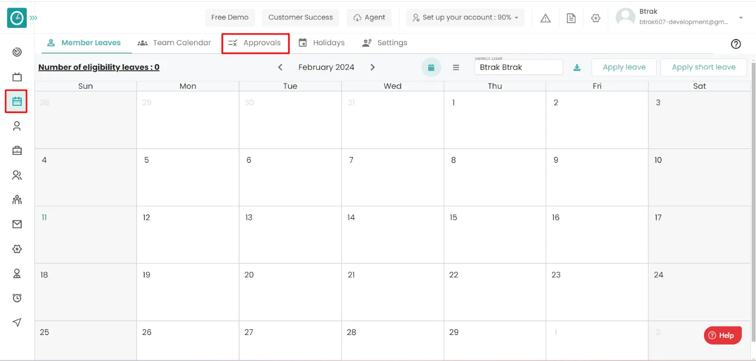The height and width of the screenshot is (361, 756).
Task: Open the red Help chat button
Action: click(722, 336)
